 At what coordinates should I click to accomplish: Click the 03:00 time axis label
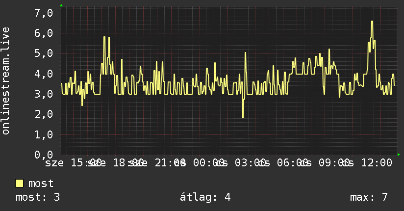pyautogui.click(x=251, y=163)
